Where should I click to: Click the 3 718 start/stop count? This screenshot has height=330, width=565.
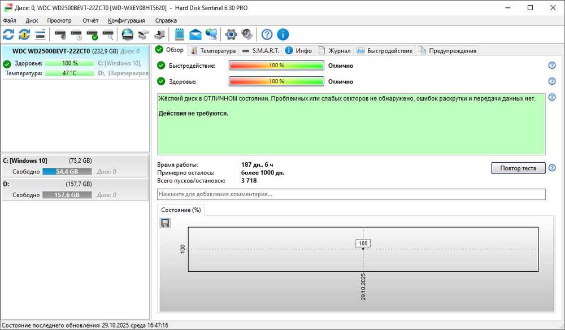(x=249, y=180)
